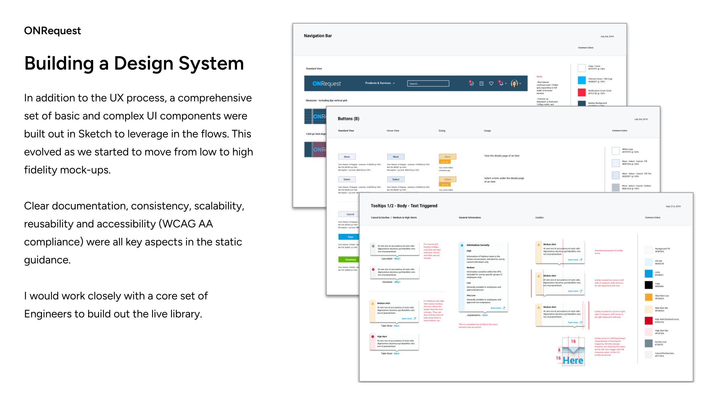720x405 pixels.
Task: Click the blue info icon beside Information Security
Action: coord(462,245)
